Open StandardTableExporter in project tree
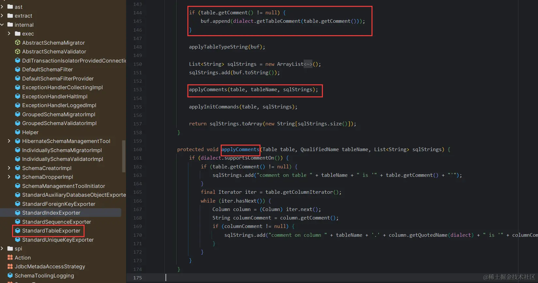The width and height of the screenshot is (538, 283). [x=51, y=231]
